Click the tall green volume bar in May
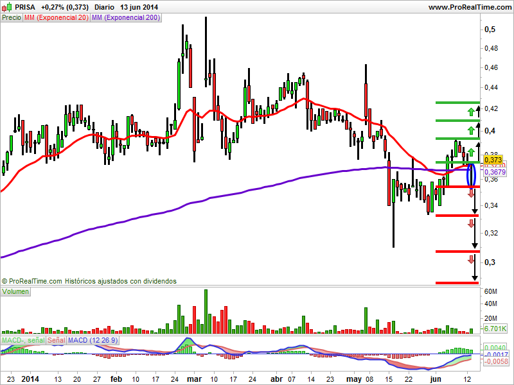514x385 pixels. tap(366, 320)
